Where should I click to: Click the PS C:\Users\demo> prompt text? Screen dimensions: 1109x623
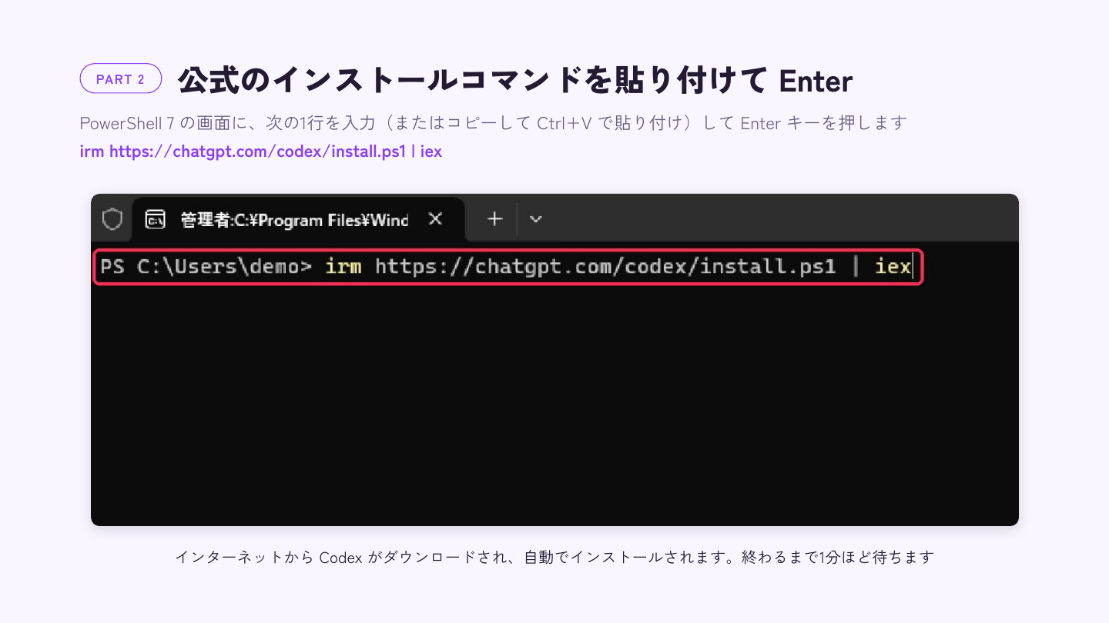point(206,267)
